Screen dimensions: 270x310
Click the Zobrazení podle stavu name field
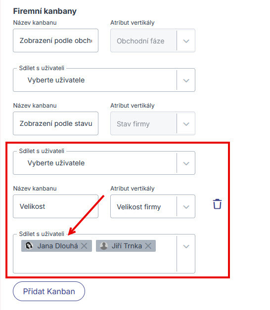point(56,123)
